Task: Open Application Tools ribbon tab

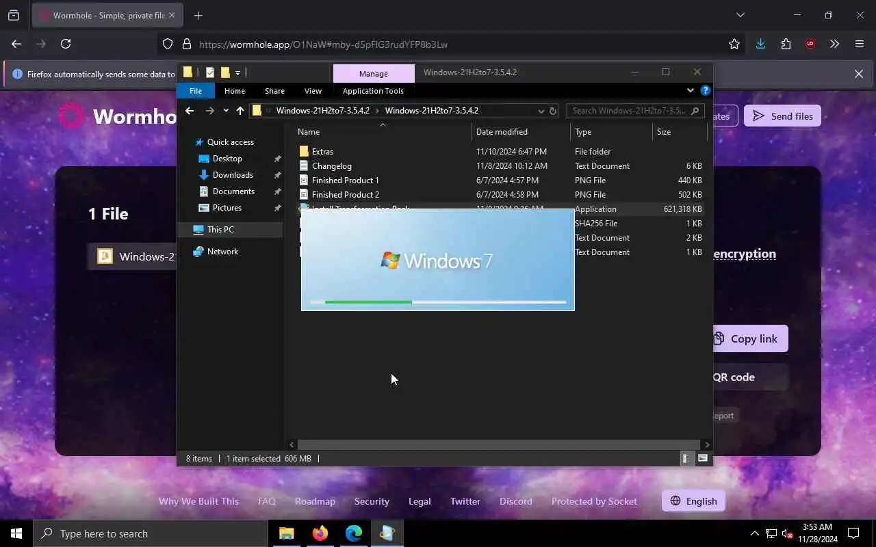Action: [x=373, y=90]
